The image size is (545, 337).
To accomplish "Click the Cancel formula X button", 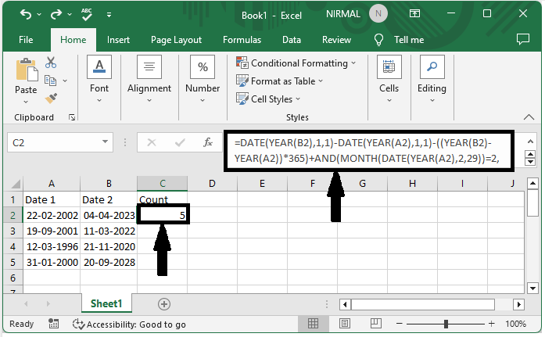I will click(x=152, y=142).
